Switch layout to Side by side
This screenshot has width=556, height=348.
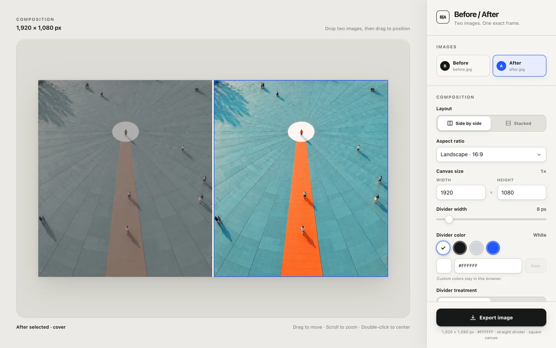[x=464, y=123]
